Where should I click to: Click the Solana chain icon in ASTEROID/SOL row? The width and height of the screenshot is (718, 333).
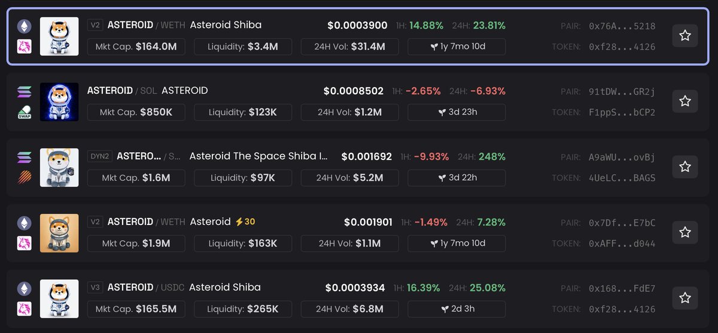click(24, 92)
